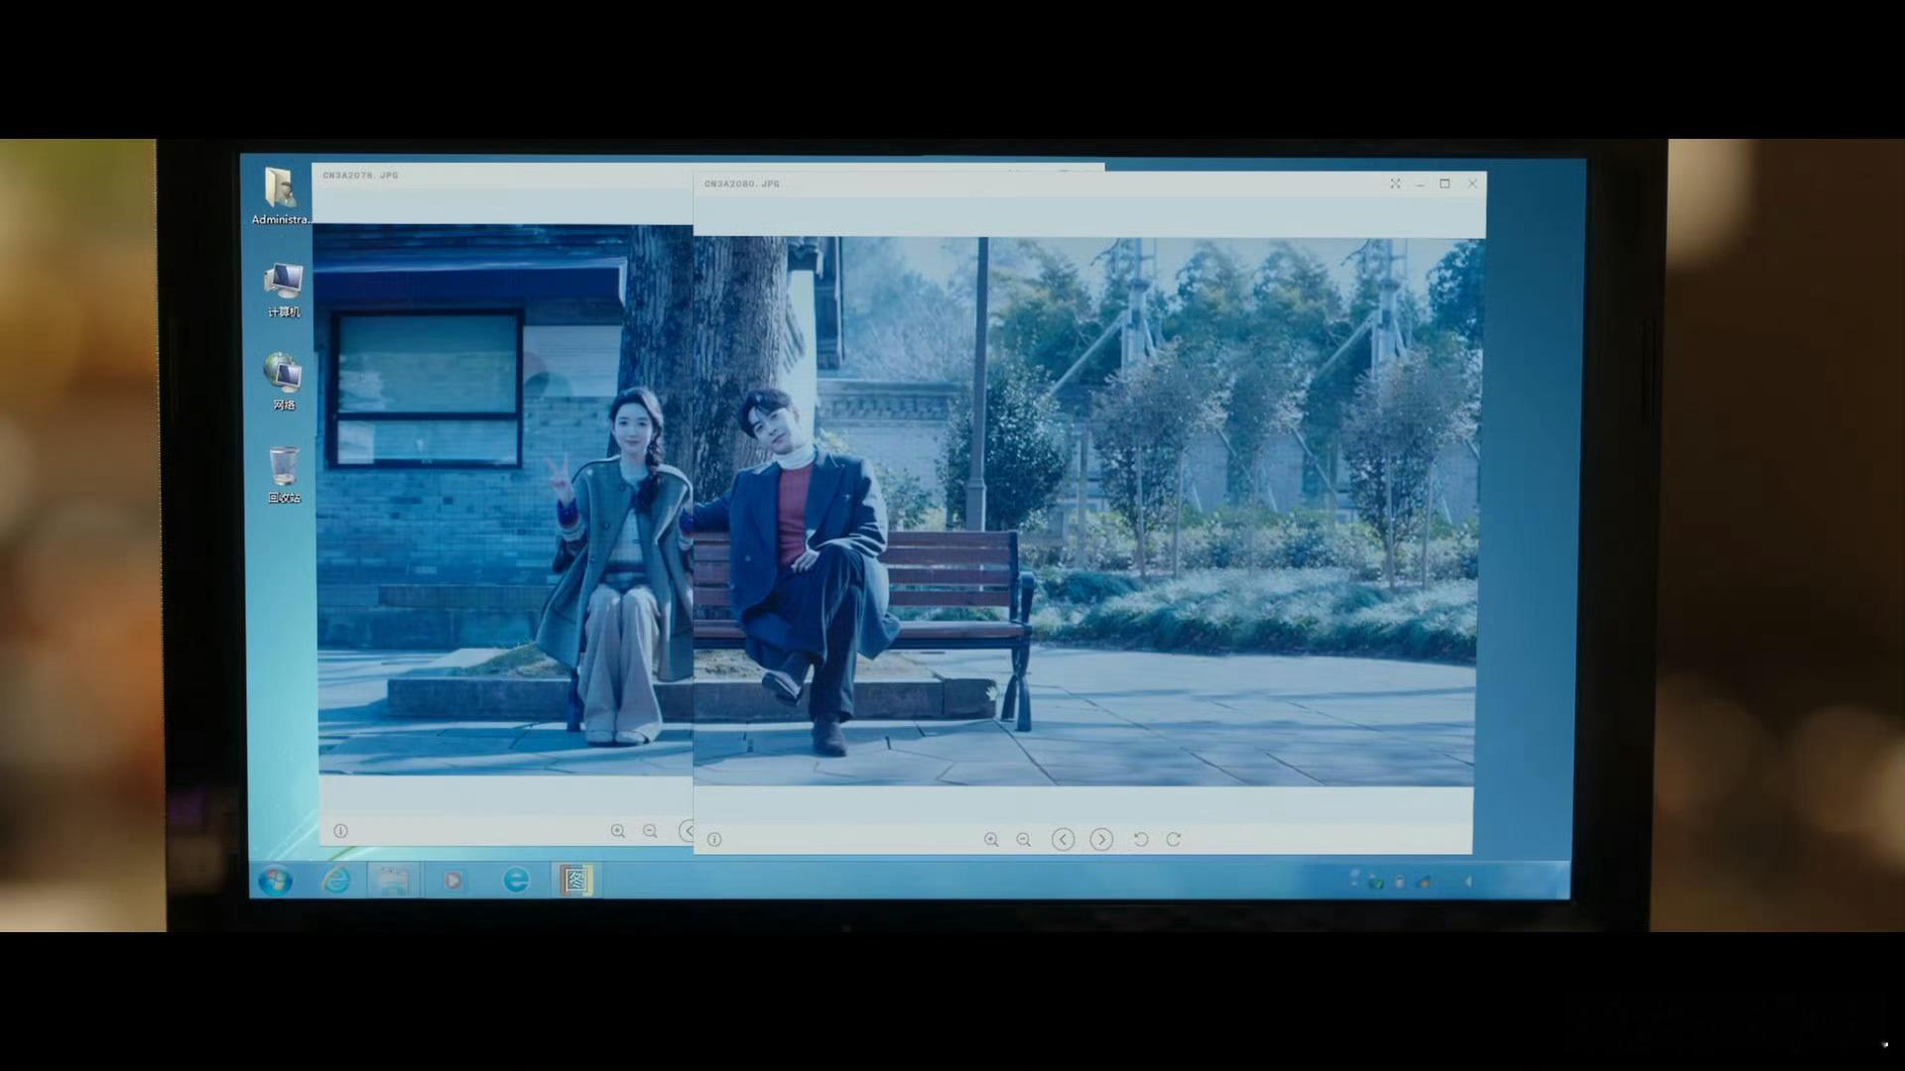Go to next image in front viewer
This screenshot has width=1905, height=1071.
[x=1101, y=840]
